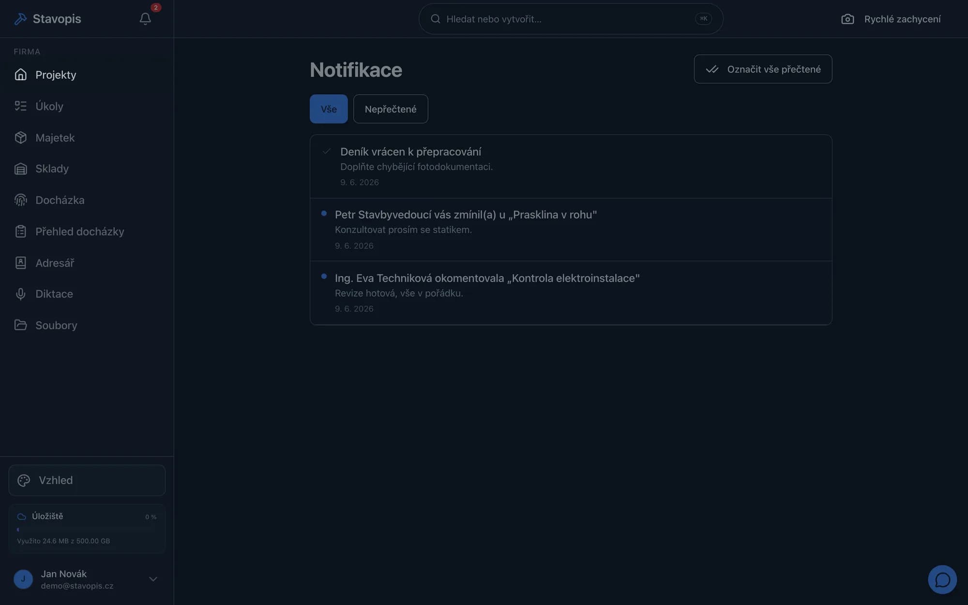Click text Konzultovat prosím se statikem
Image resolution: width=968 pixels, height=605 pixels.
403,229
